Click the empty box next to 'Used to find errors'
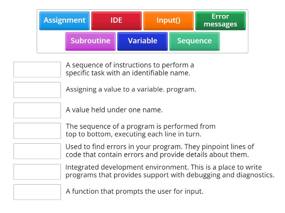The width and height of the screenshot is (285, 213). click(x=37, y=151)
